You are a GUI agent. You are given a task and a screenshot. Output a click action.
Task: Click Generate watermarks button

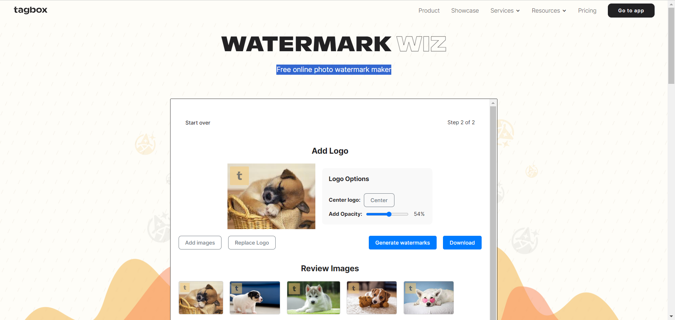pyautogui.click(x=403, y=243)
